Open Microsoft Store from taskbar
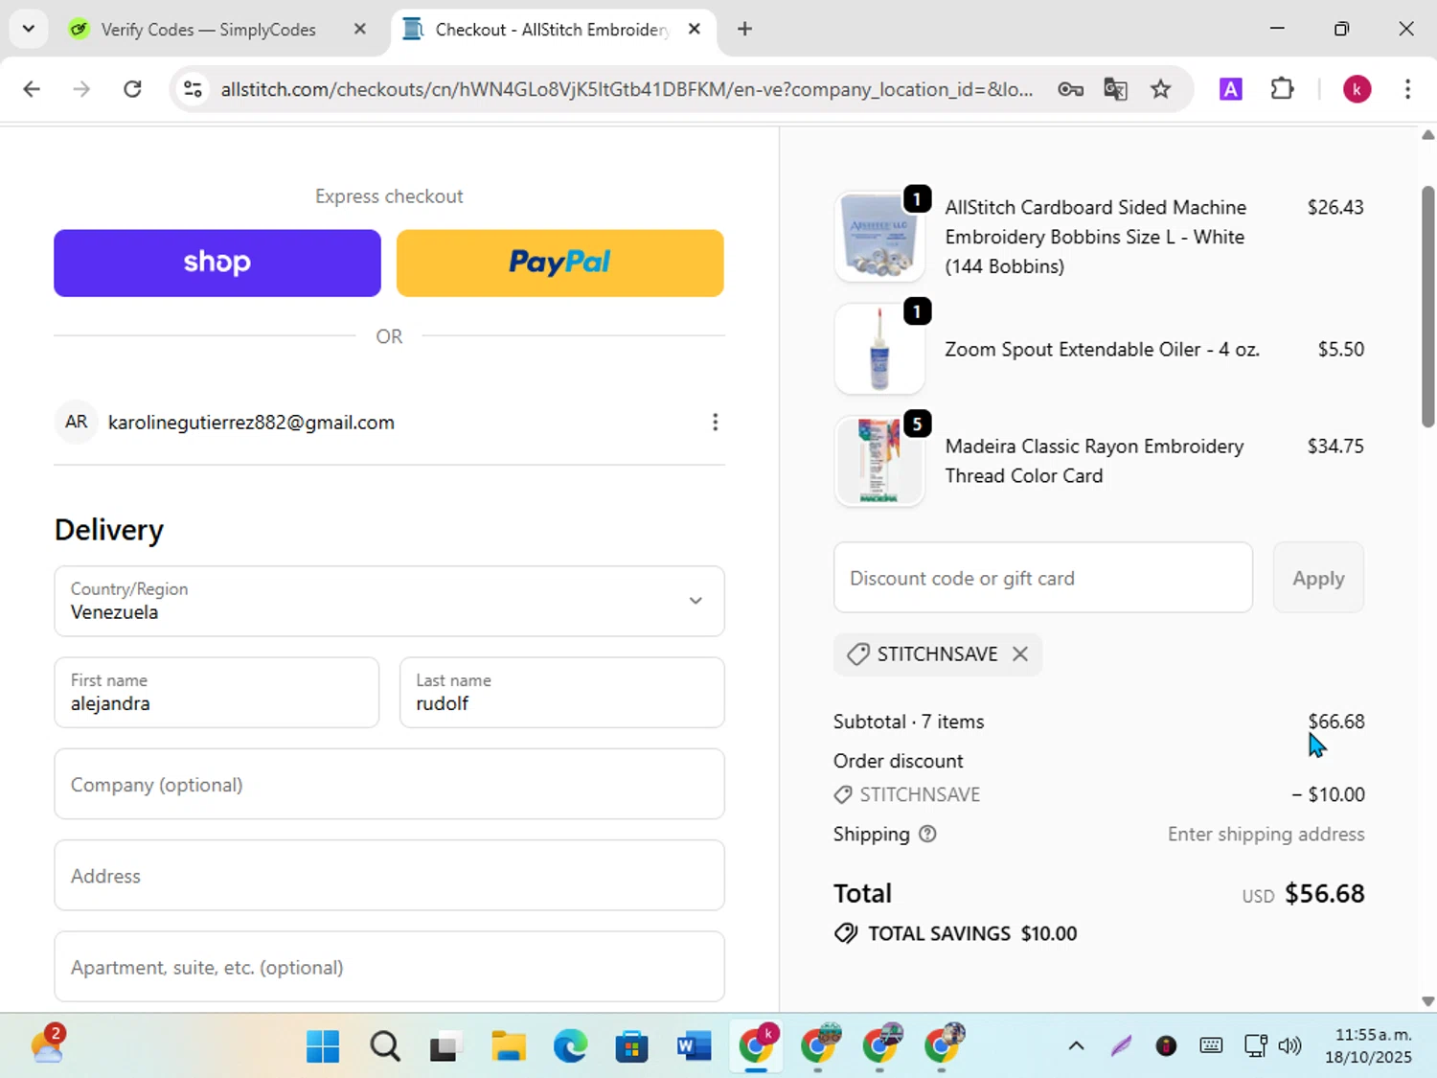The width and height of the screenshot is (1437, 1078). point(631,1046)
